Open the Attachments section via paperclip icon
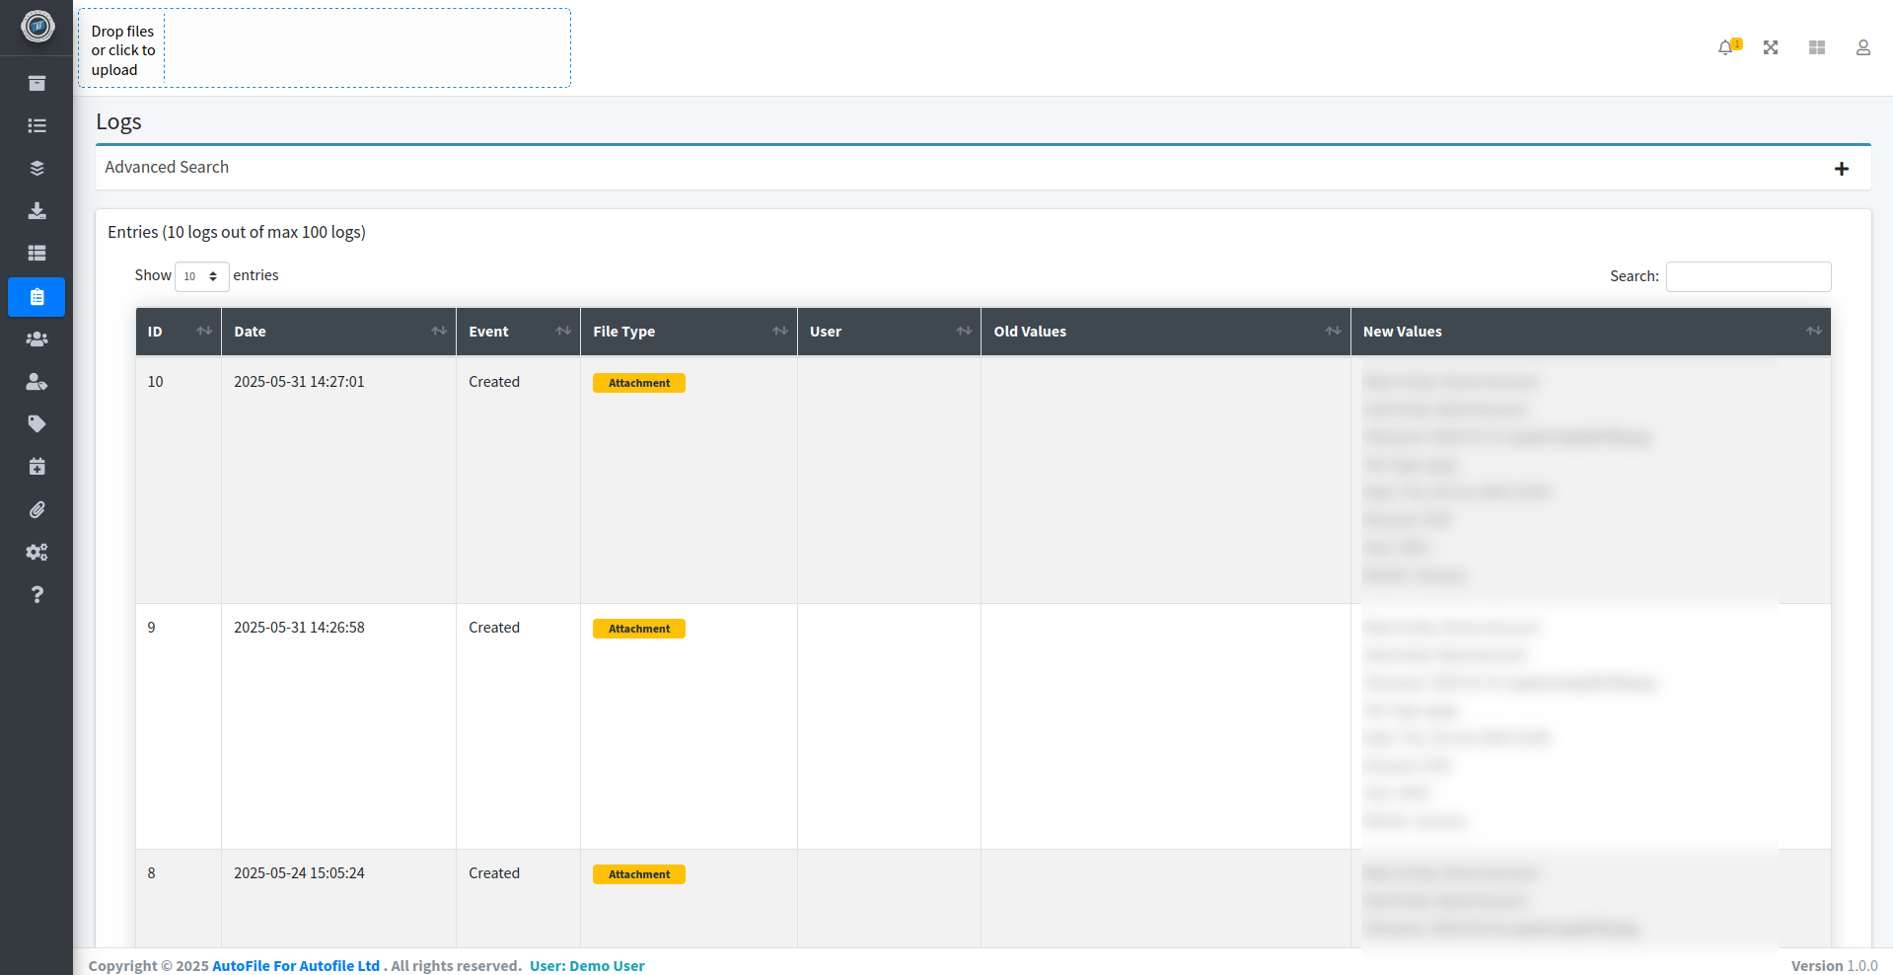Viewport: 1893px width, 975px height. 36,509
